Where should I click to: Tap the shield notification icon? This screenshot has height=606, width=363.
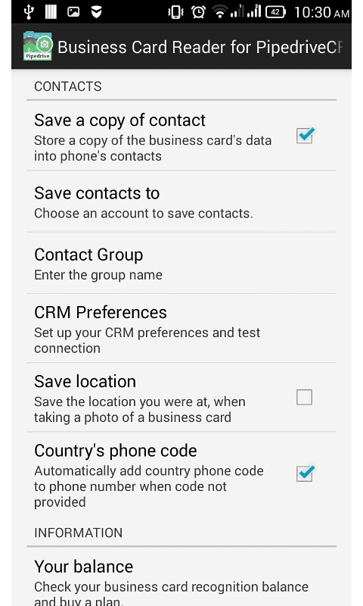point(97,12)
